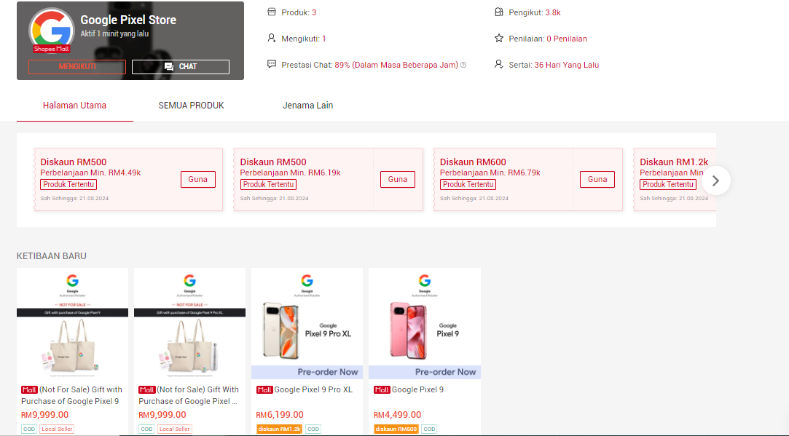Select the Halaman Utama tab

click(74, 106)
